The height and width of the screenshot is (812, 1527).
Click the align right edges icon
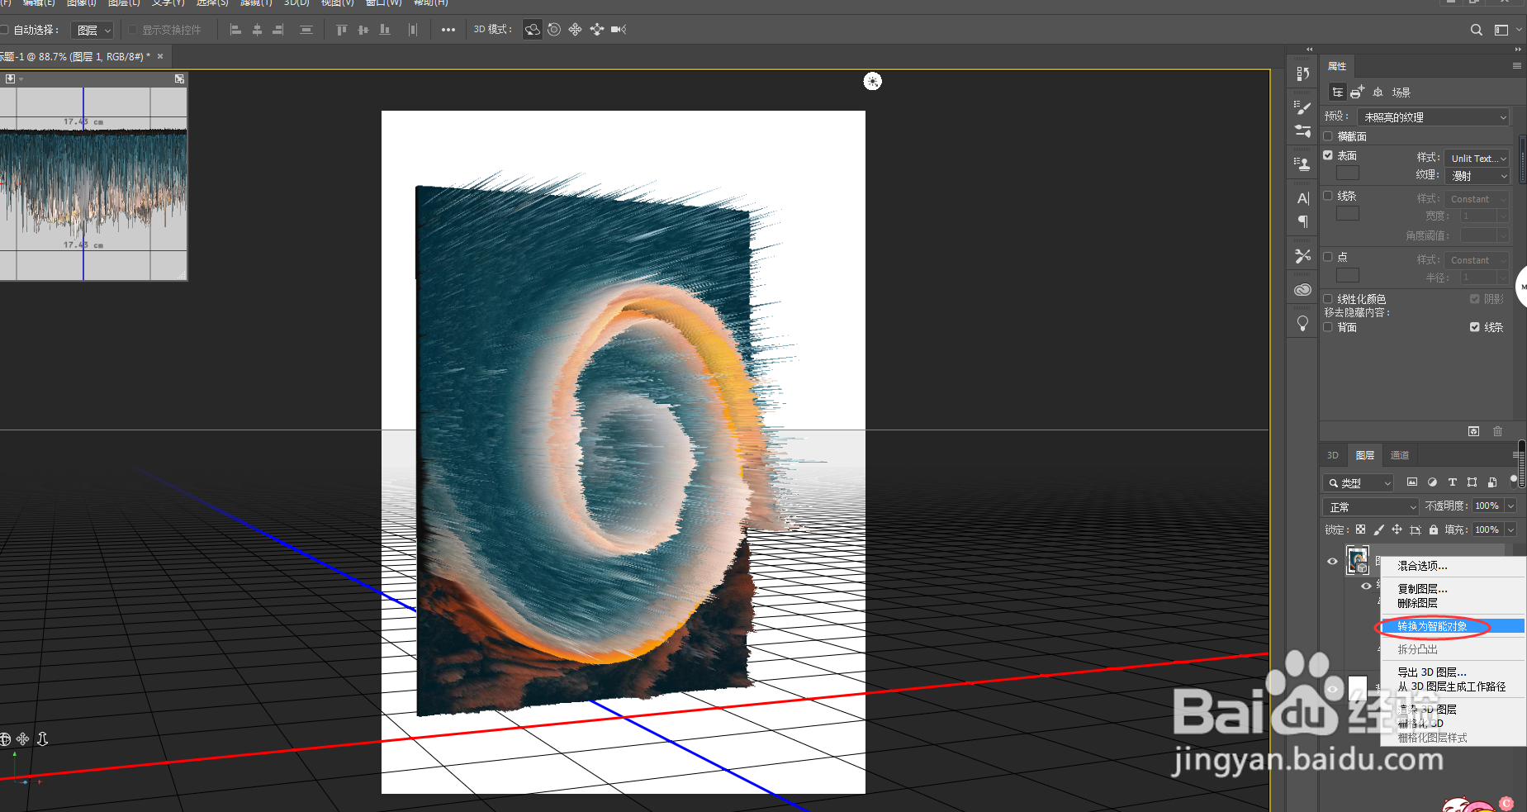coord(278,30)
